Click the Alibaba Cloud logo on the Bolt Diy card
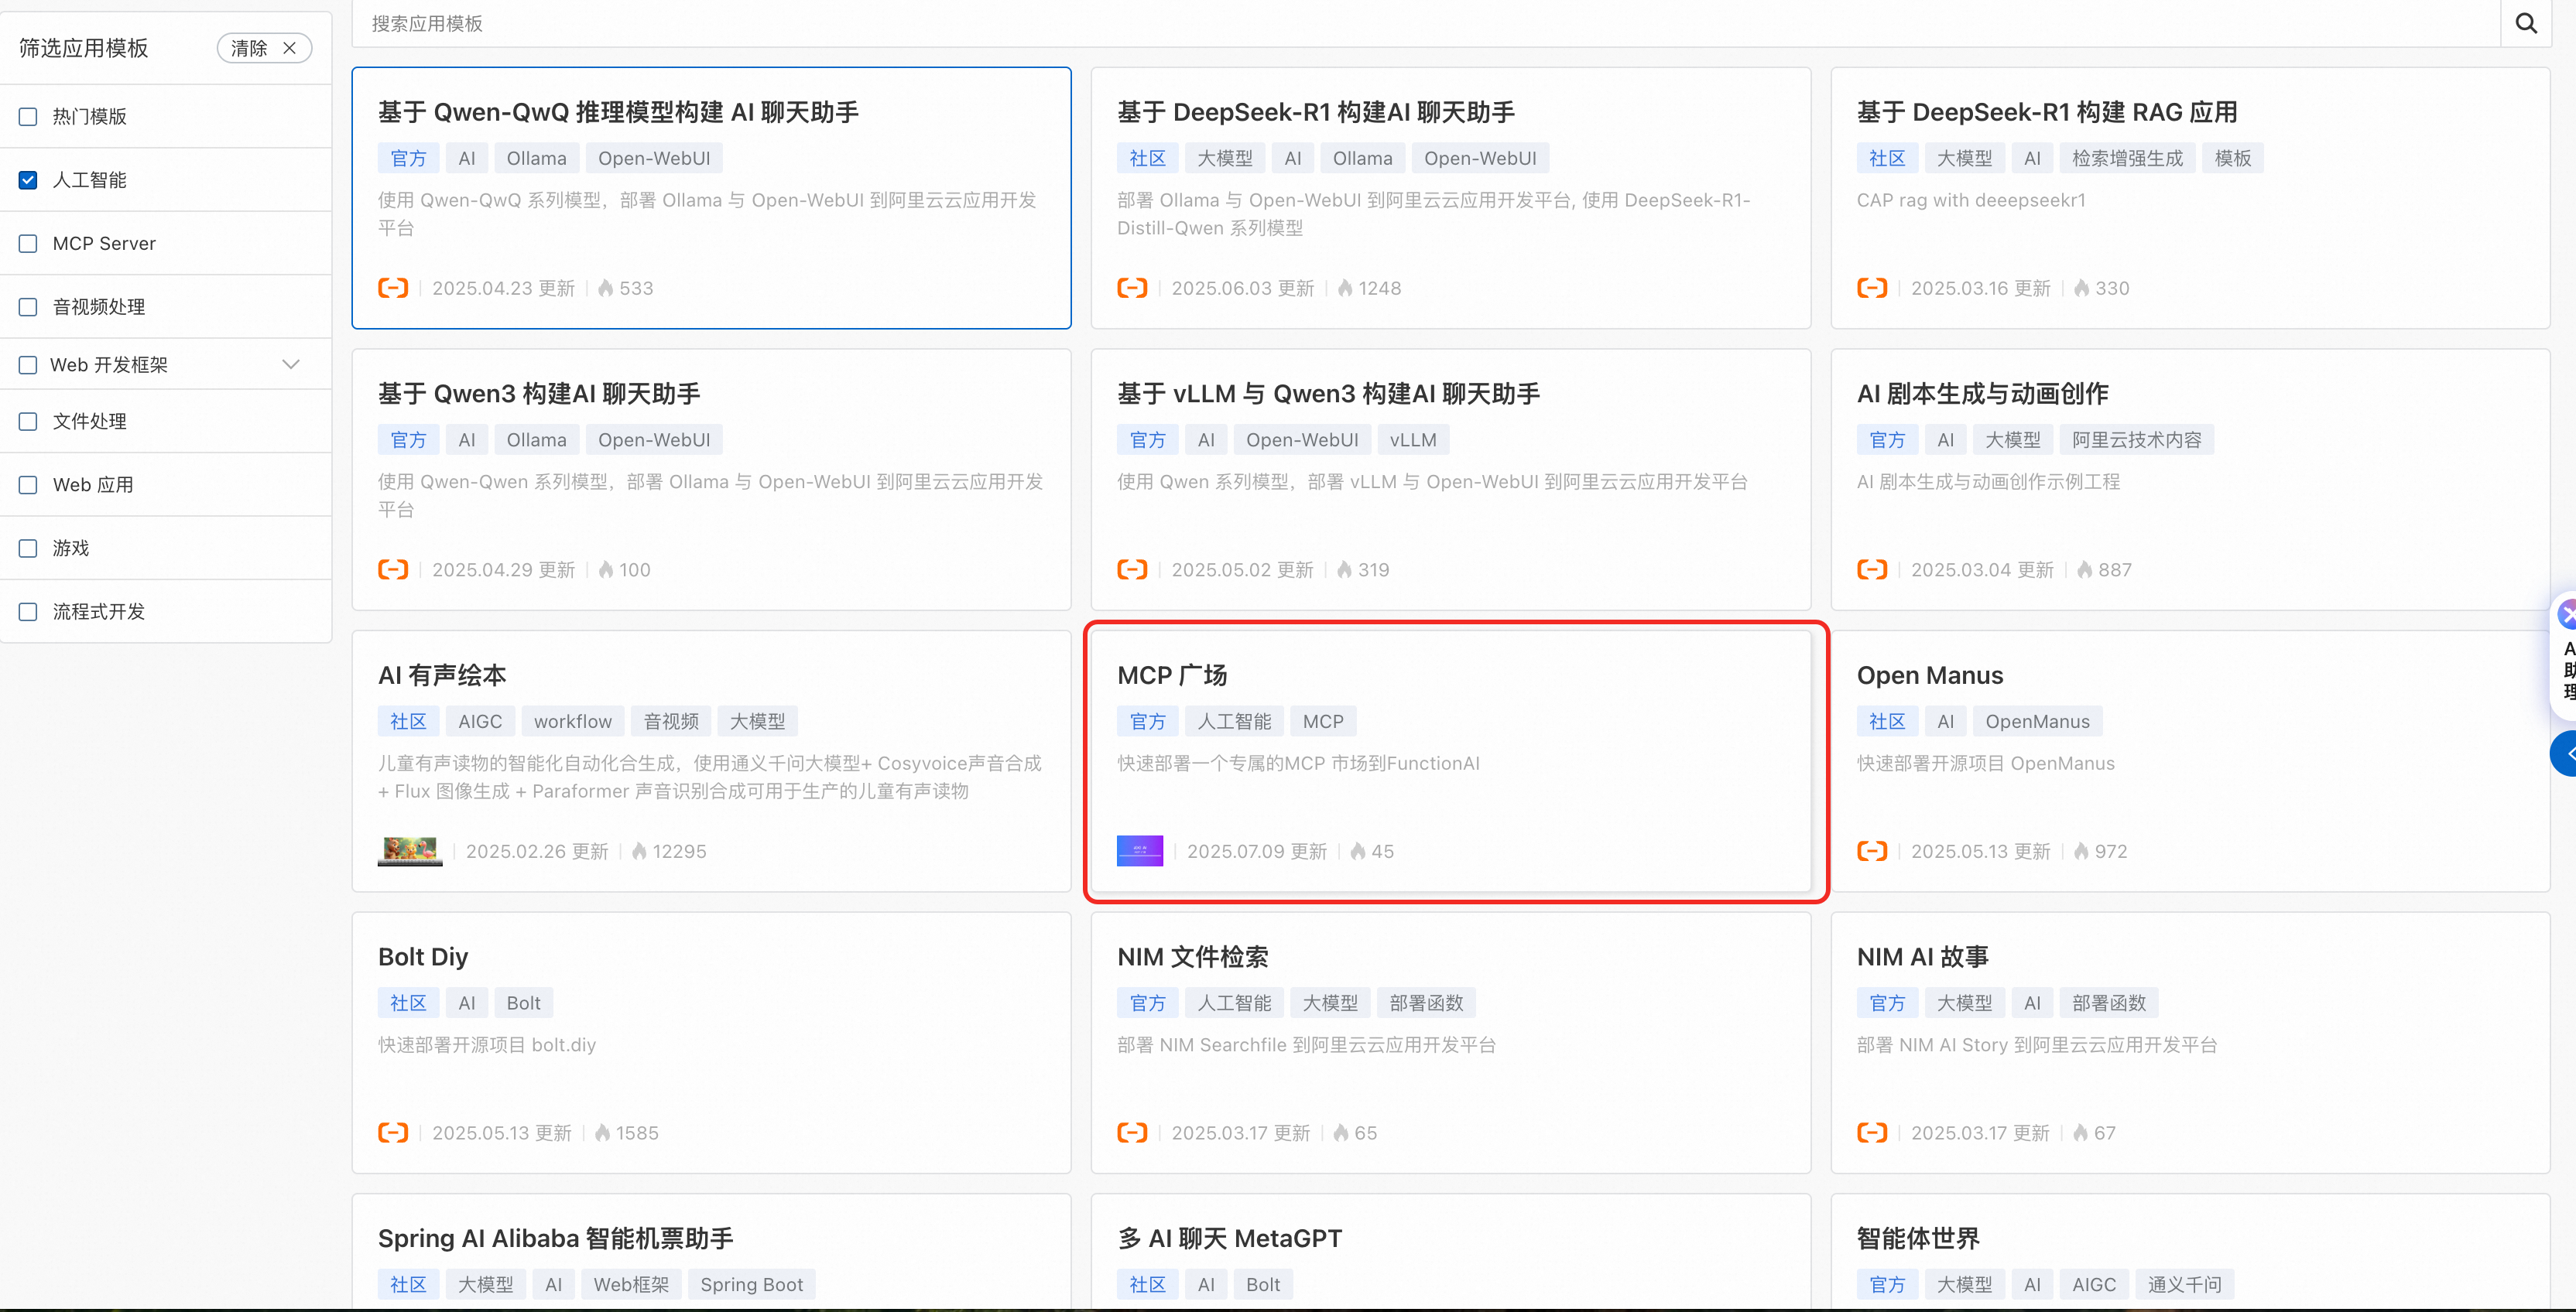Viewport: 2576px width, 1312px height. tap(393, 1132)
